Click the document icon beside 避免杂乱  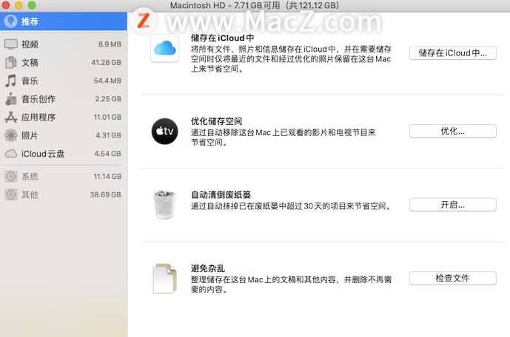[x=164, y=279]
